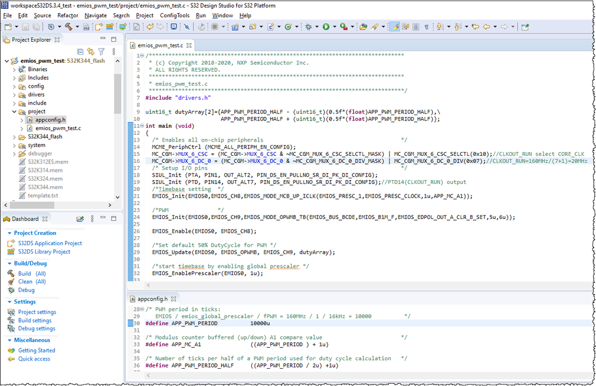The height and width of the screenshot is (386, 596).
Task: Open the Refactor menu
Action: (x=67, y=15)
